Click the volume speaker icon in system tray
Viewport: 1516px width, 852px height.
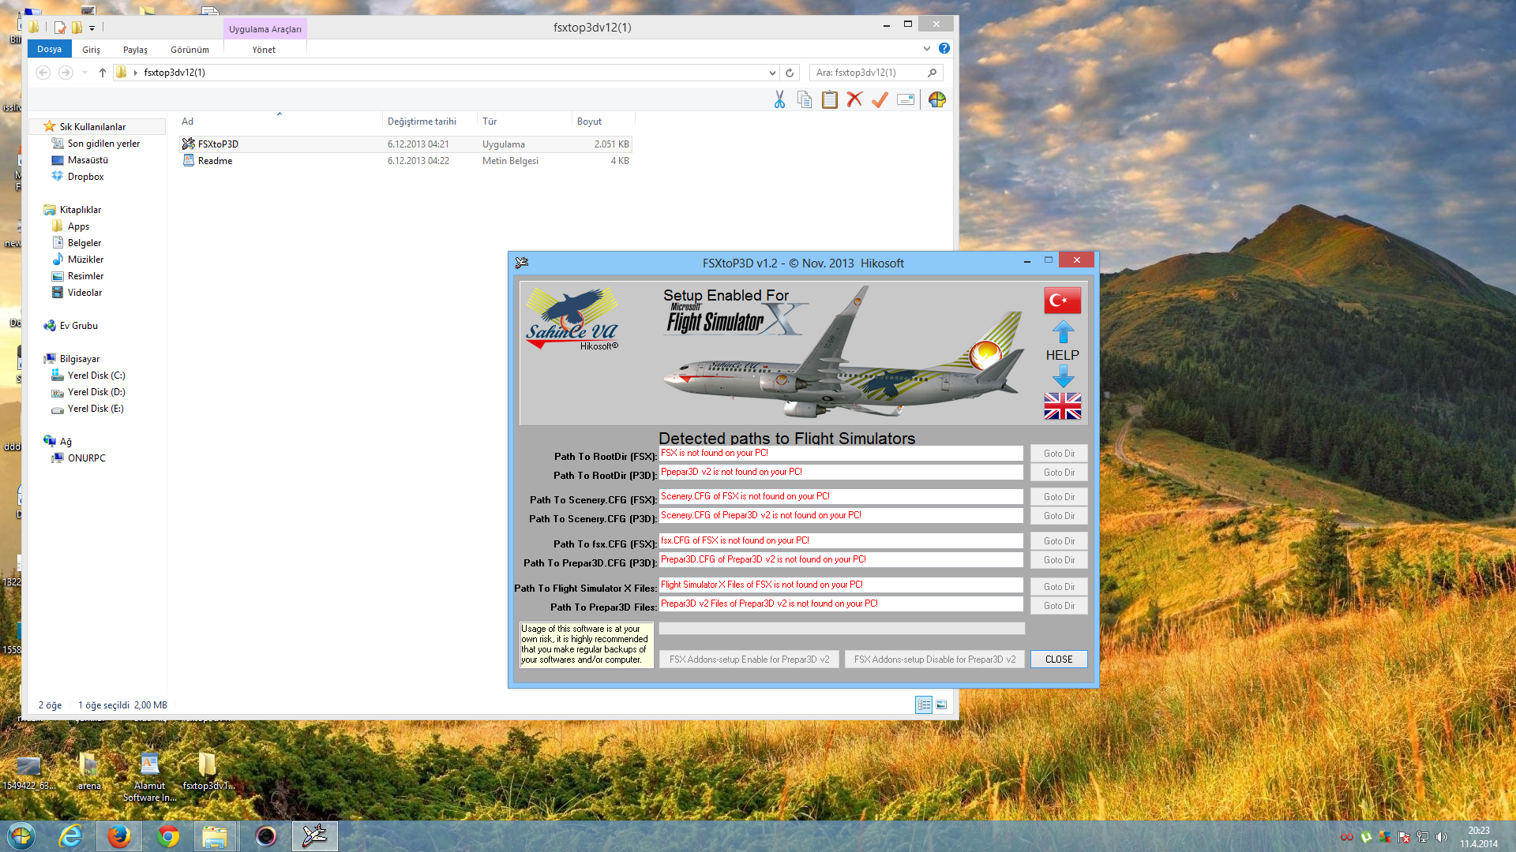click(x=1442, y=837)
